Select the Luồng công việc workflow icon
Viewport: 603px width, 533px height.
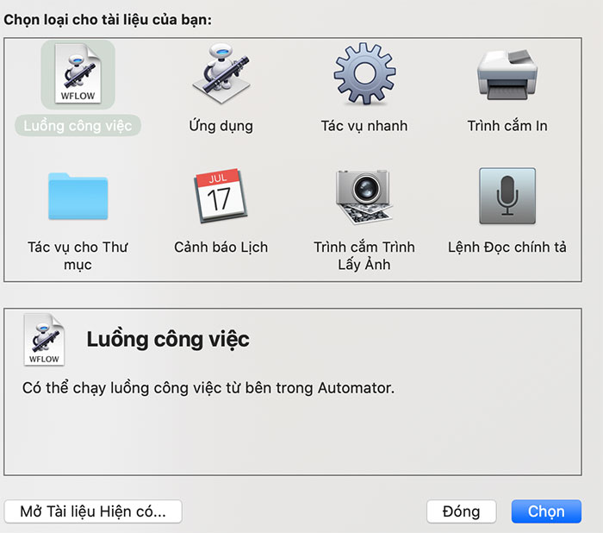pos(78,74)
